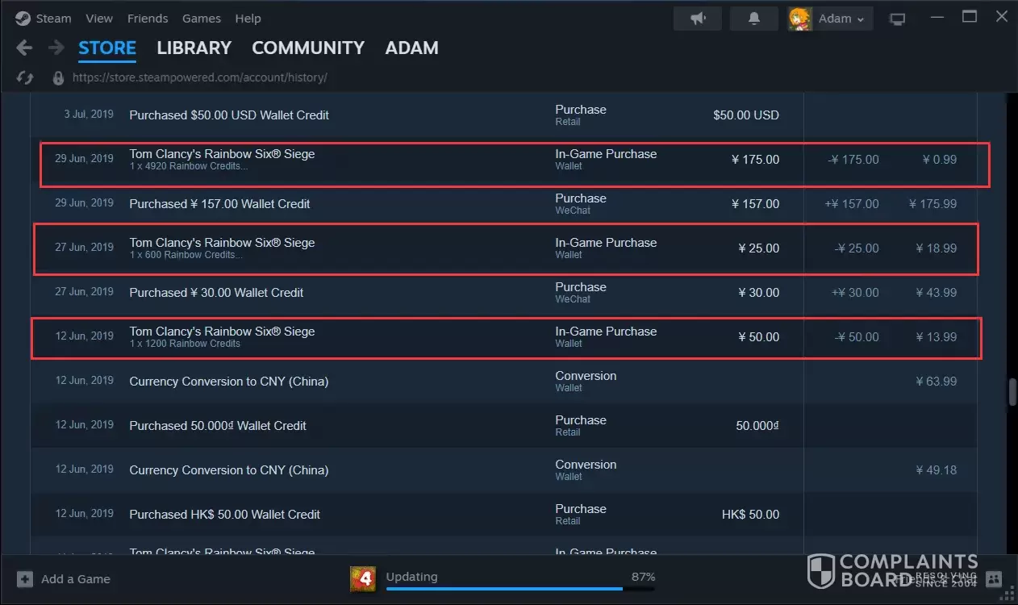
Task: Expand the Adam account dropdown
Action: 830,19
